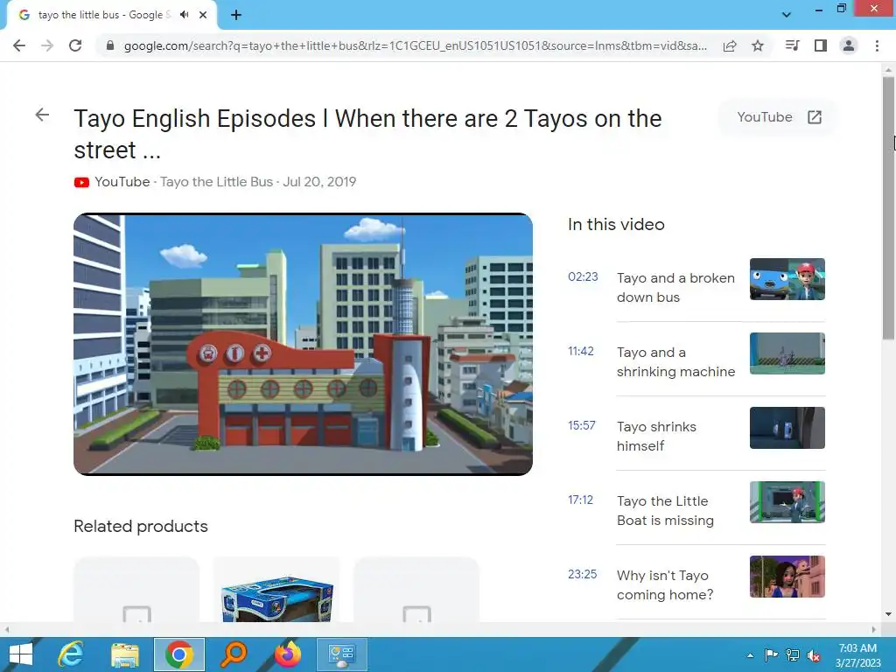Jump to 11:42 timestamp
Viewport: 896px width, 672px height.
click(581, 351)
